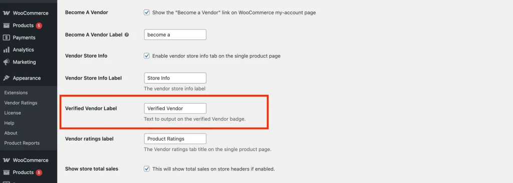
Task: Click the Payments dollar icon
Action: (x=6, y=37)
